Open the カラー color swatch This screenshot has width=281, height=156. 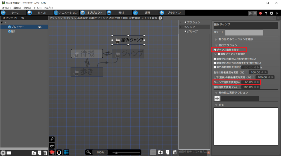244,33
